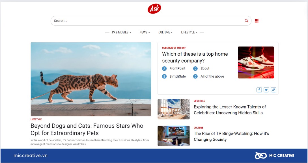Screen dimensions: 308x163
Task: Open the TV Binge-Watching article link
Action: pyautogui.click(x=231, y=136)
